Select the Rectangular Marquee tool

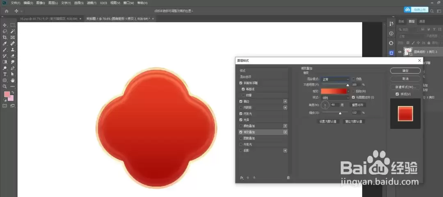[x=13, y=25]
